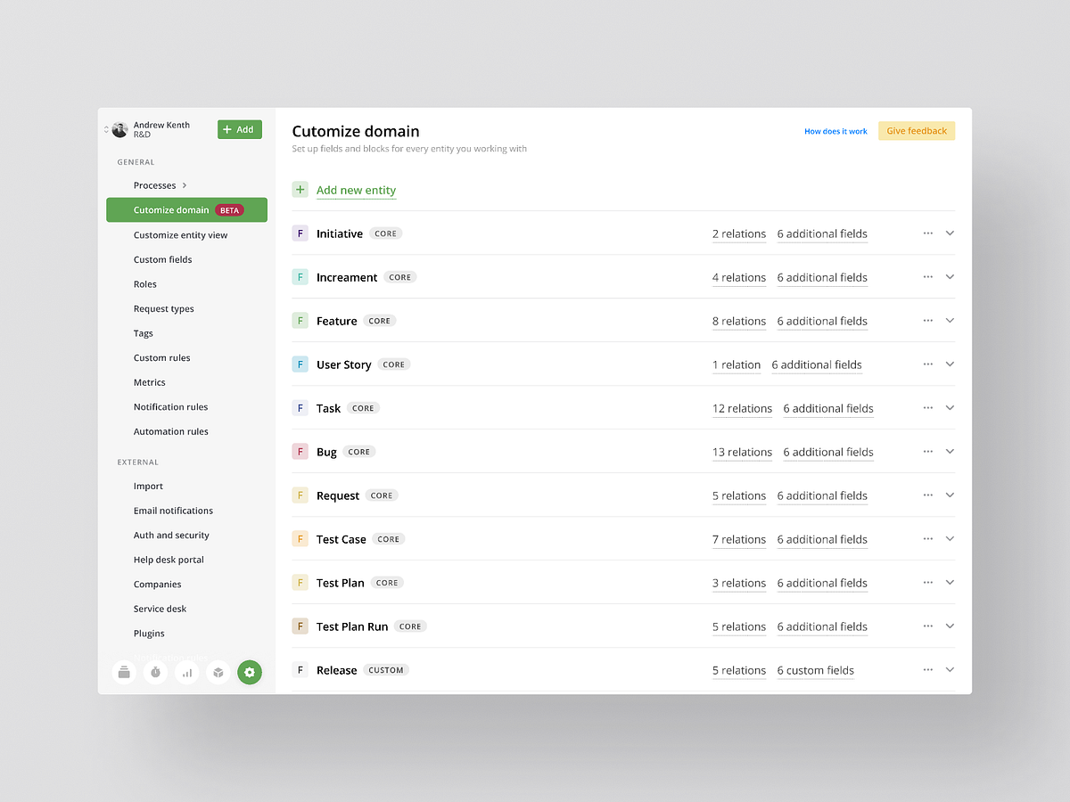1070x802 pixels.
Task: Click the Initiative entity F icon
Action: (x=300, y=233)
